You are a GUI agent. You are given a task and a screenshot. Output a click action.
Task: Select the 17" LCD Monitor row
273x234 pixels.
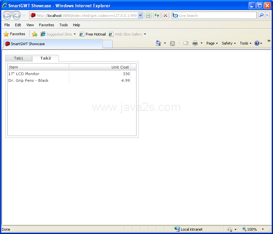pos(69,74)
